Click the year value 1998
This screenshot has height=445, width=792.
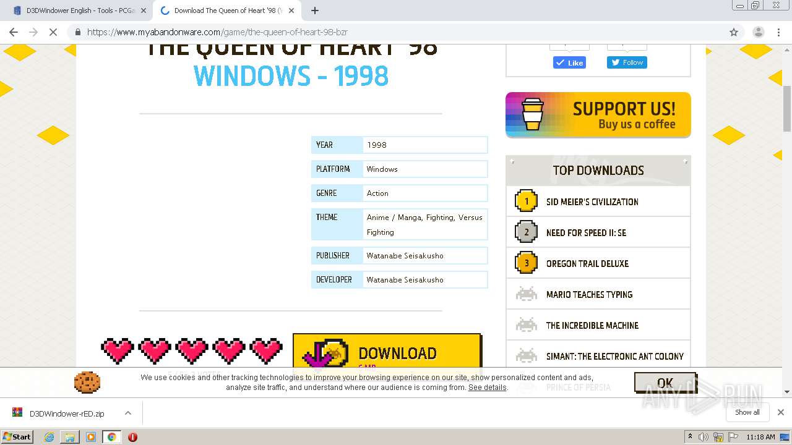(376, 145)
